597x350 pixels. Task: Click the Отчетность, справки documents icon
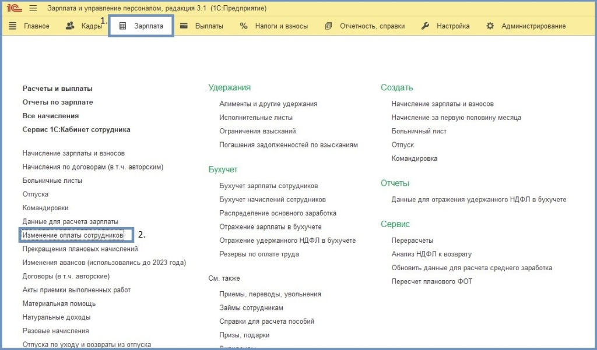(x=328, y=26)
